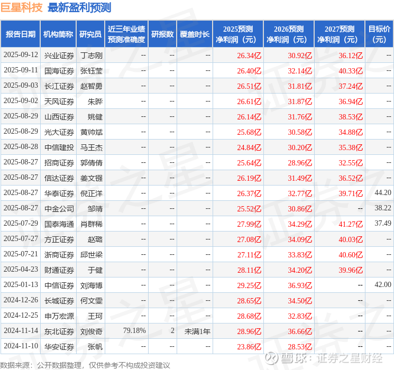Screen dimensions: 394x370
Task: Select the 方正证券 institution cell
Action: tap(59, 239)
